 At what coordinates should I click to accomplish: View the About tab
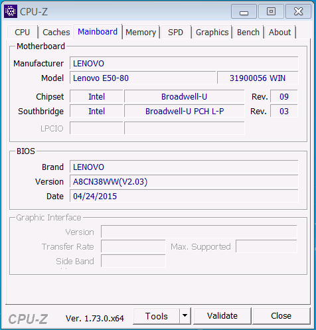[x=279, y=33]
